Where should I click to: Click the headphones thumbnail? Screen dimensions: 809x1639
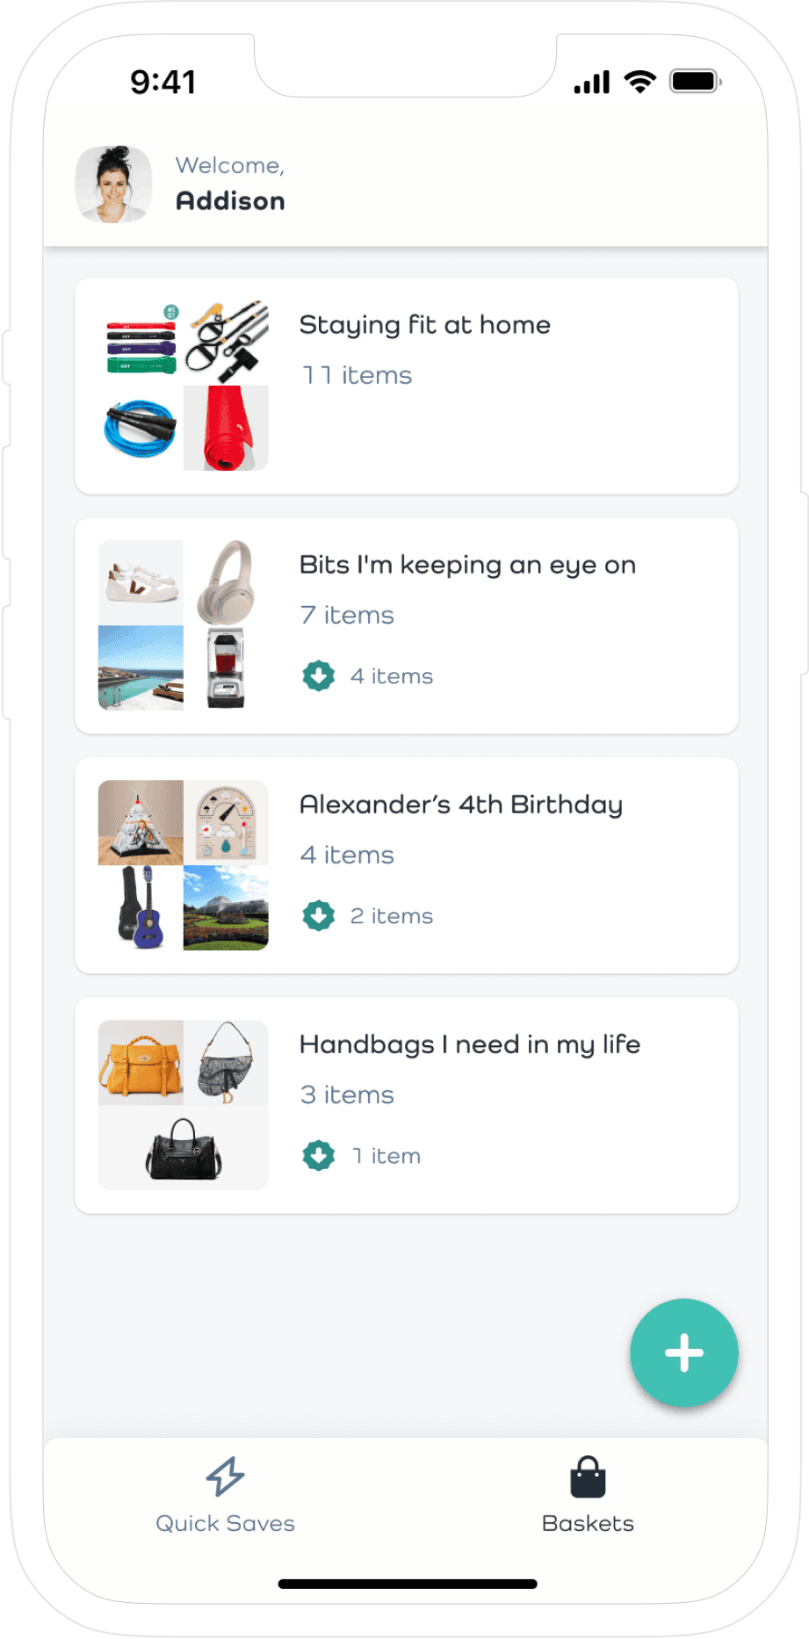click(225, 581)
